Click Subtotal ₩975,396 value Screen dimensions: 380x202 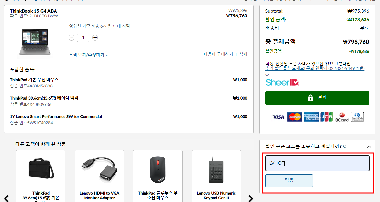click(358, 11)
